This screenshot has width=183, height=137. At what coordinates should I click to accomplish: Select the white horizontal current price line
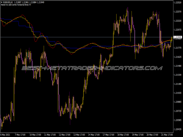click(91, 37)
